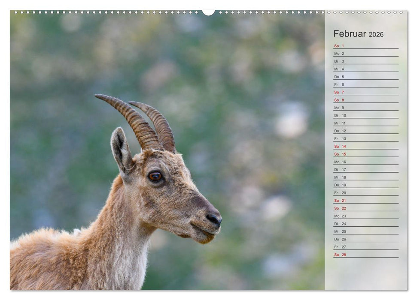Image resolution: width=417 pixels, height=300 pixels.
Task: Click the red So 8 date label
Action: 339,100
